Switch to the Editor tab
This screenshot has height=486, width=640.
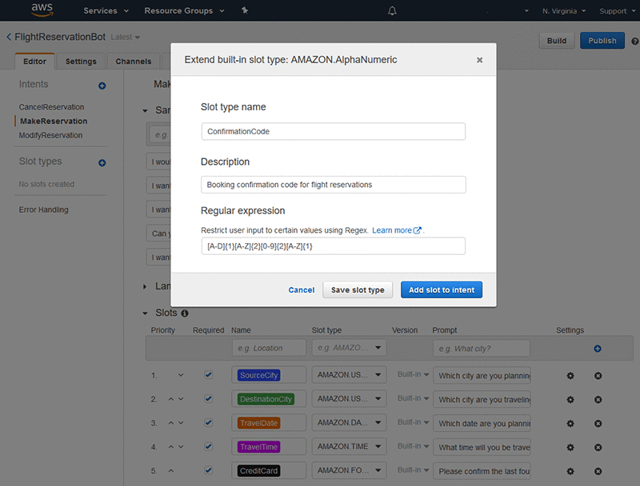click(34, 62)
